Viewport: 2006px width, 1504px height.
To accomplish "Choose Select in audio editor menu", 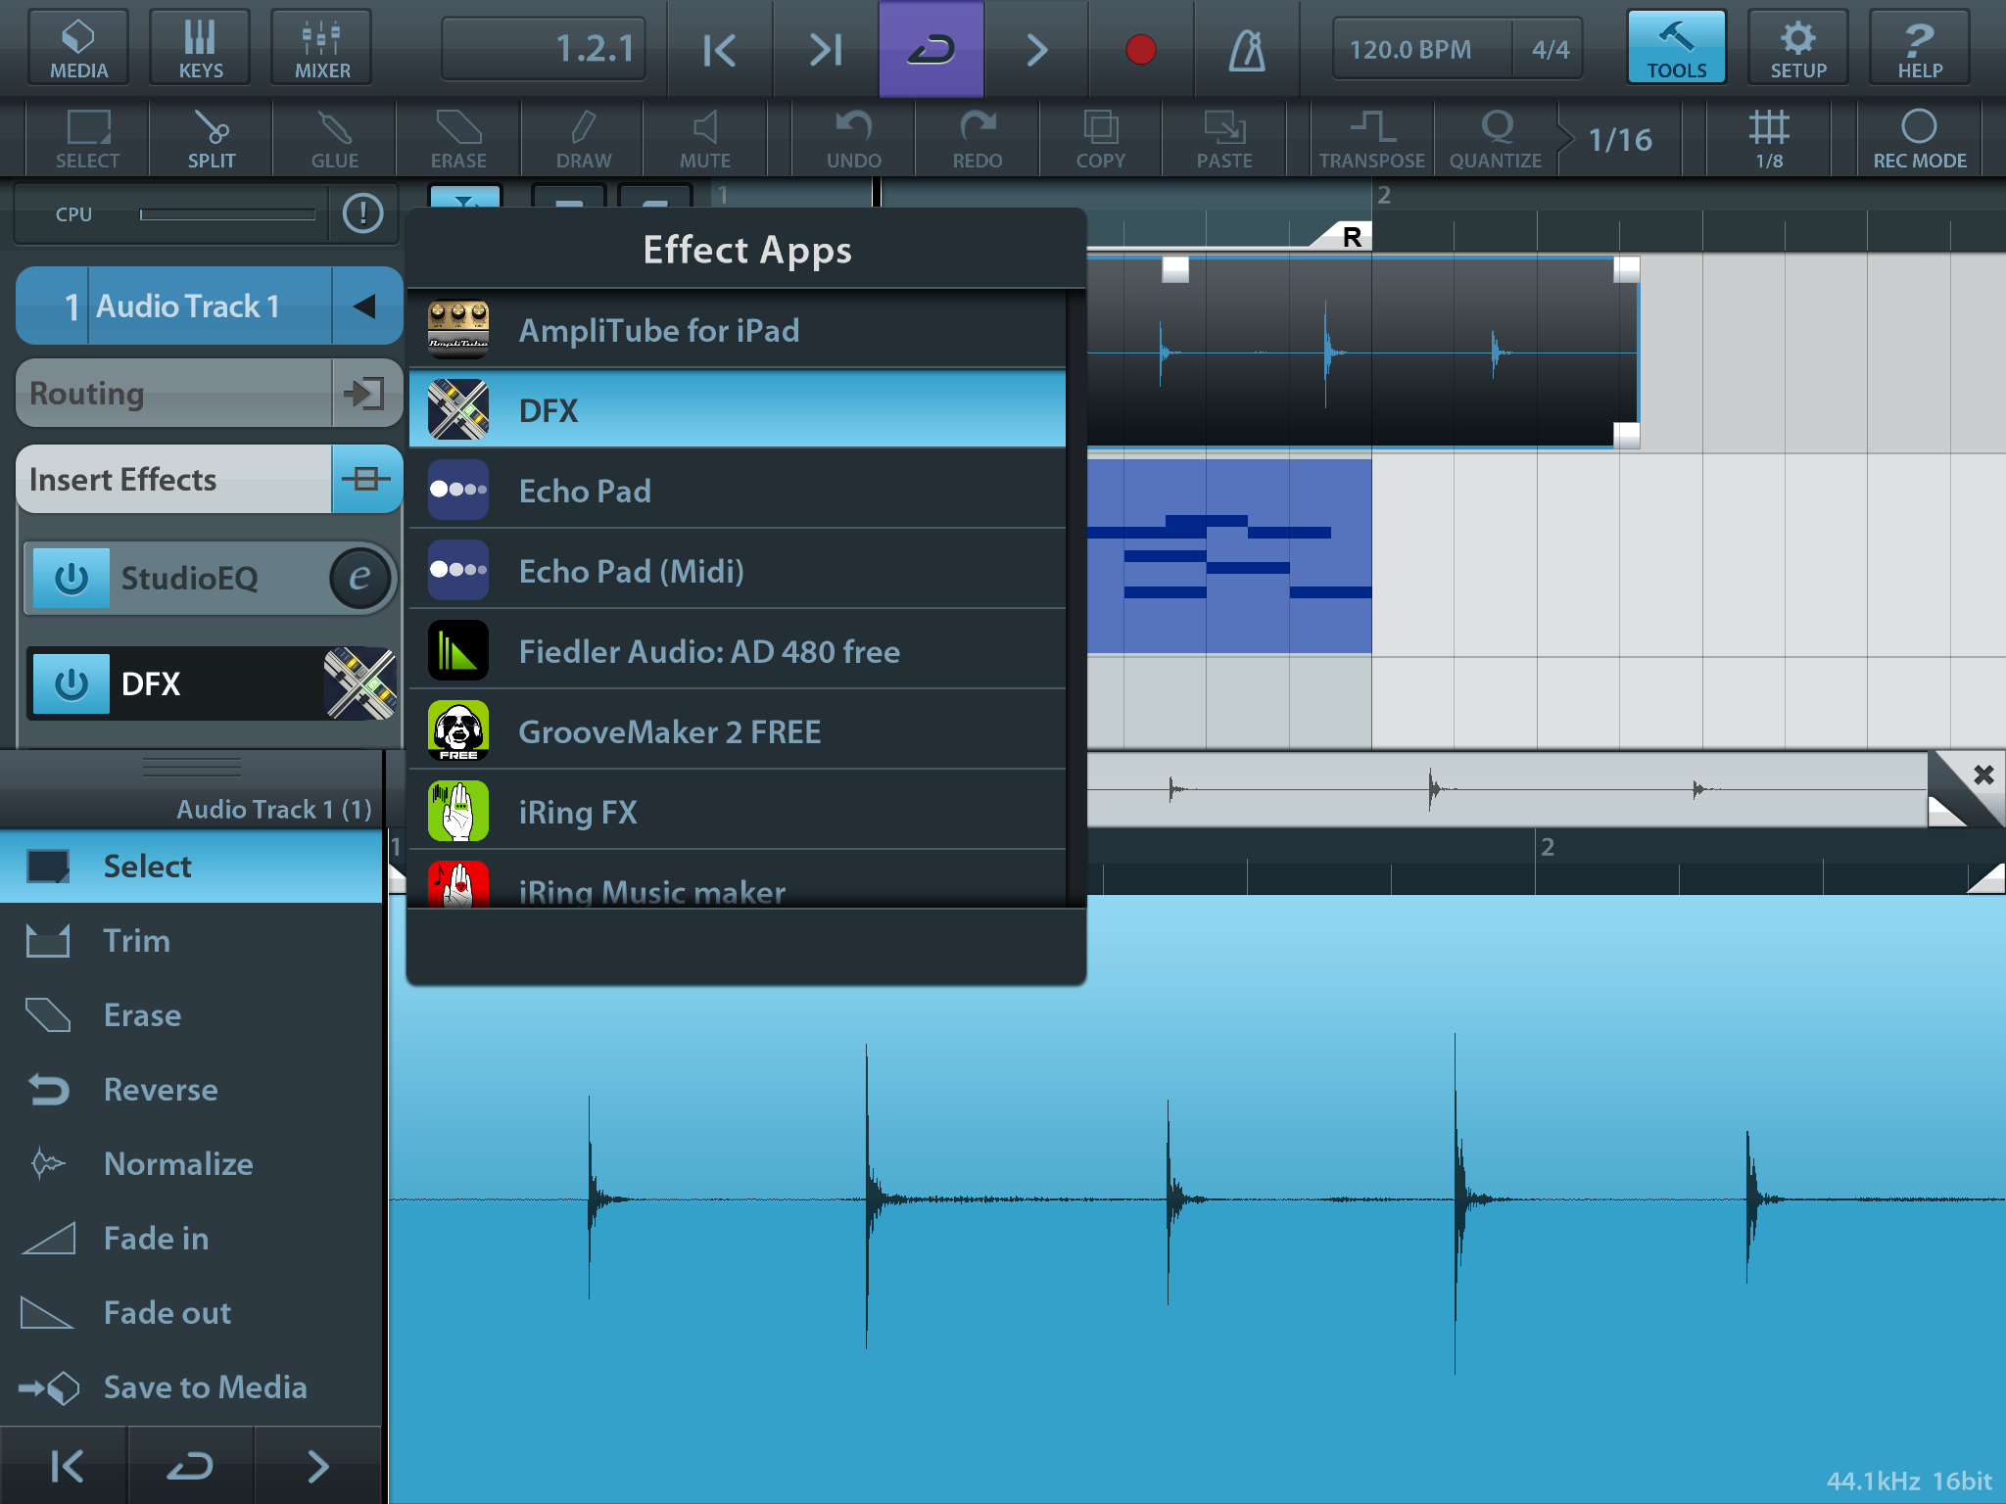I will [191, 867].
